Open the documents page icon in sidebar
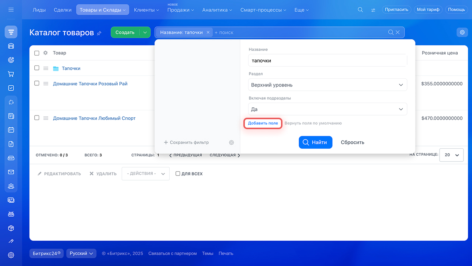The height and width of the screenshot is (266, 472). (11, 144)
